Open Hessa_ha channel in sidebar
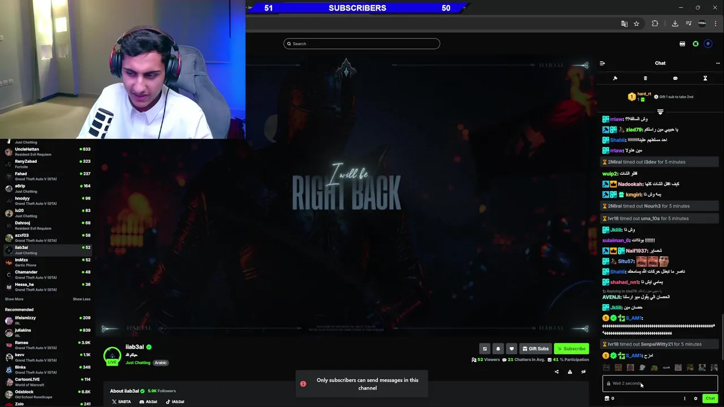This screenshot has width=724, height=407. tap(48, 287)
